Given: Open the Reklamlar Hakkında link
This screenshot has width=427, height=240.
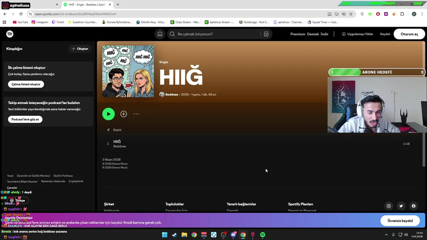Looking at the screenshot, I should click(x=53, y=181).
